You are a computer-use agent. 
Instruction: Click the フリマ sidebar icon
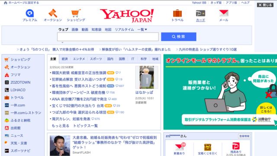[x=7, y=75]
